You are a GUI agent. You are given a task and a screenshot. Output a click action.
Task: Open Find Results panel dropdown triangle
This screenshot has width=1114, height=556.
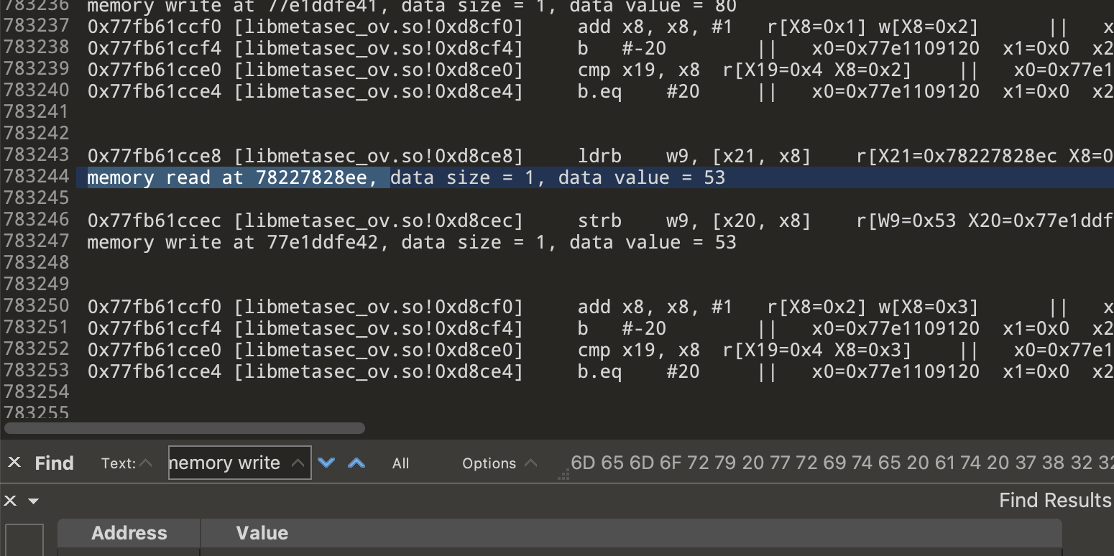tap(33, 501)
